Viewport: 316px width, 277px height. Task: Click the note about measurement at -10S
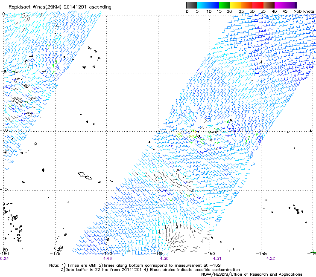tap(160, 265)
